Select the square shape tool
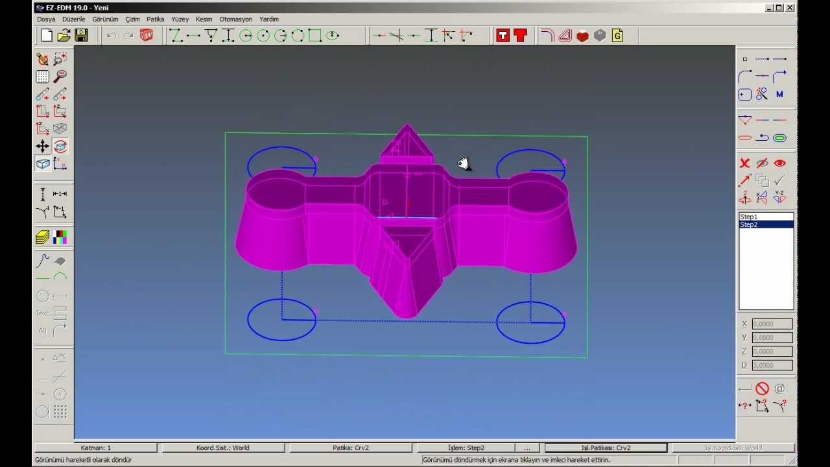The height and width of the screenshot is (467, 830). tap(315, 36)
